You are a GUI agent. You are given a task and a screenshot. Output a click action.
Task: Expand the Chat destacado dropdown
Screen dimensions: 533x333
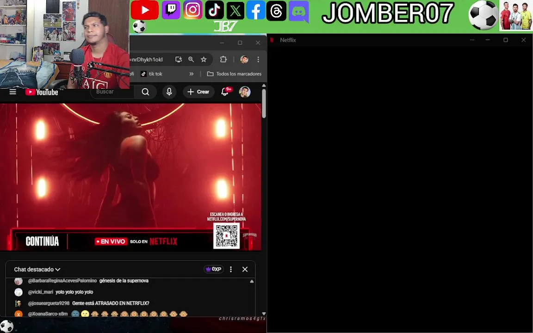(x=37, y=270)
